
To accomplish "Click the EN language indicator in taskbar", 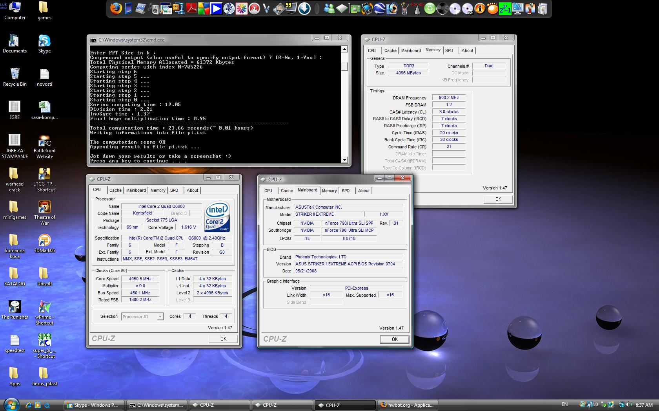I will tap(564, 404).
